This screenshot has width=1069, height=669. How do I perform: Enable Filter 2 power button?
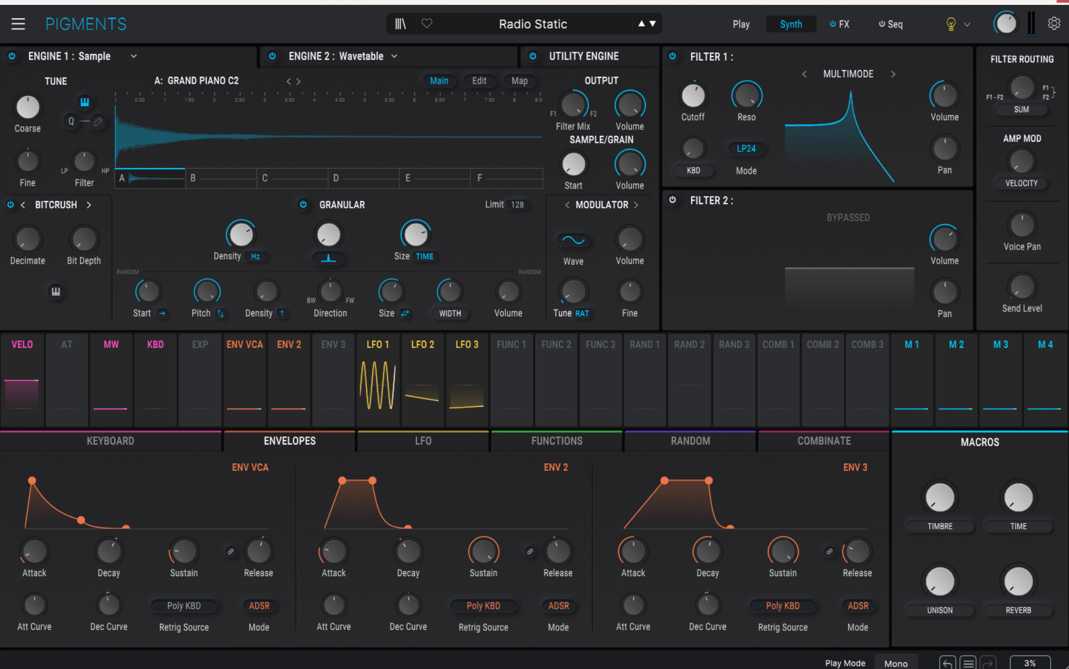pos(672,200)
